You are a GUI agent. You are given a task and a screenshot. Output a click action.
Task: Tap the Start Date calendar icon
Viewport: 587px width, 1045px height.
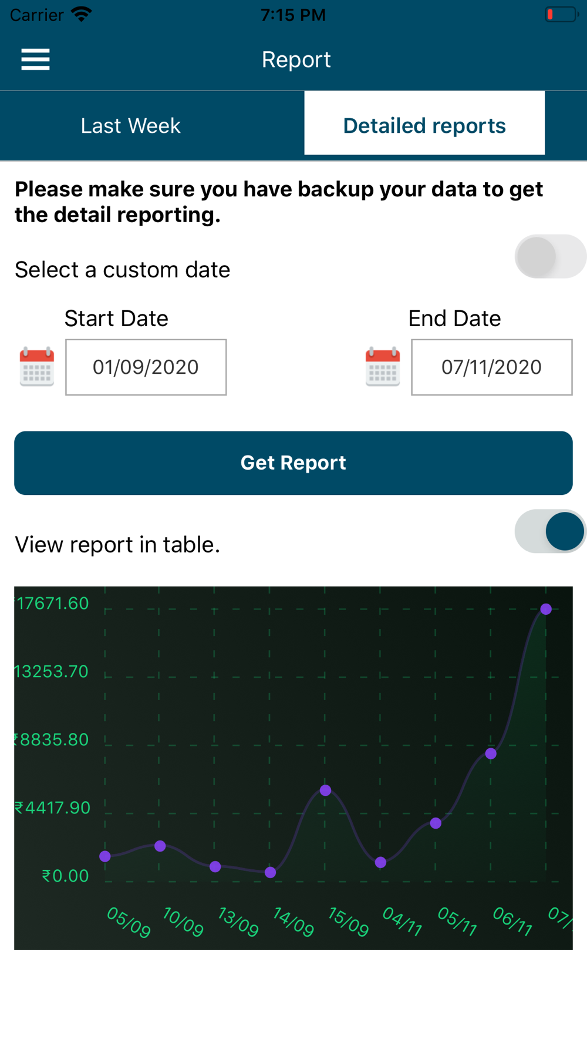point(37,367)
